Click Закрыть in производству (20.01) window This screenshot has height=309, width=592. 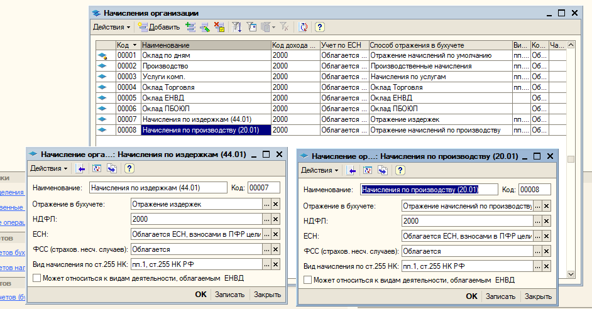[x=538, y=296]
